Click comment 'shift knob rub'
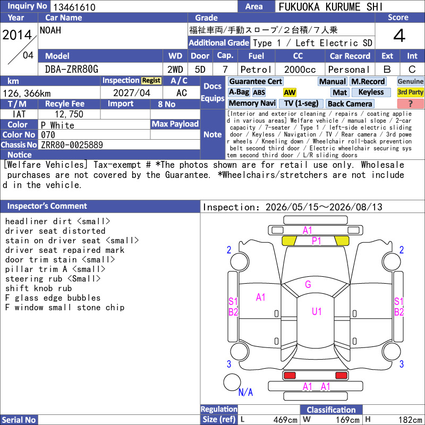Image resolution: width=425 pixels, height=425 pixels. 38,288
